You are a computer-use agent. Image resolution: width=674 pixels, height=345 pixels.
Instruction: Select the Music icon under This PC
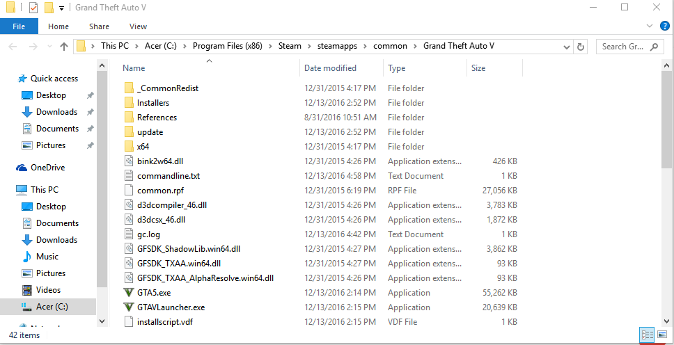[27, 257]
